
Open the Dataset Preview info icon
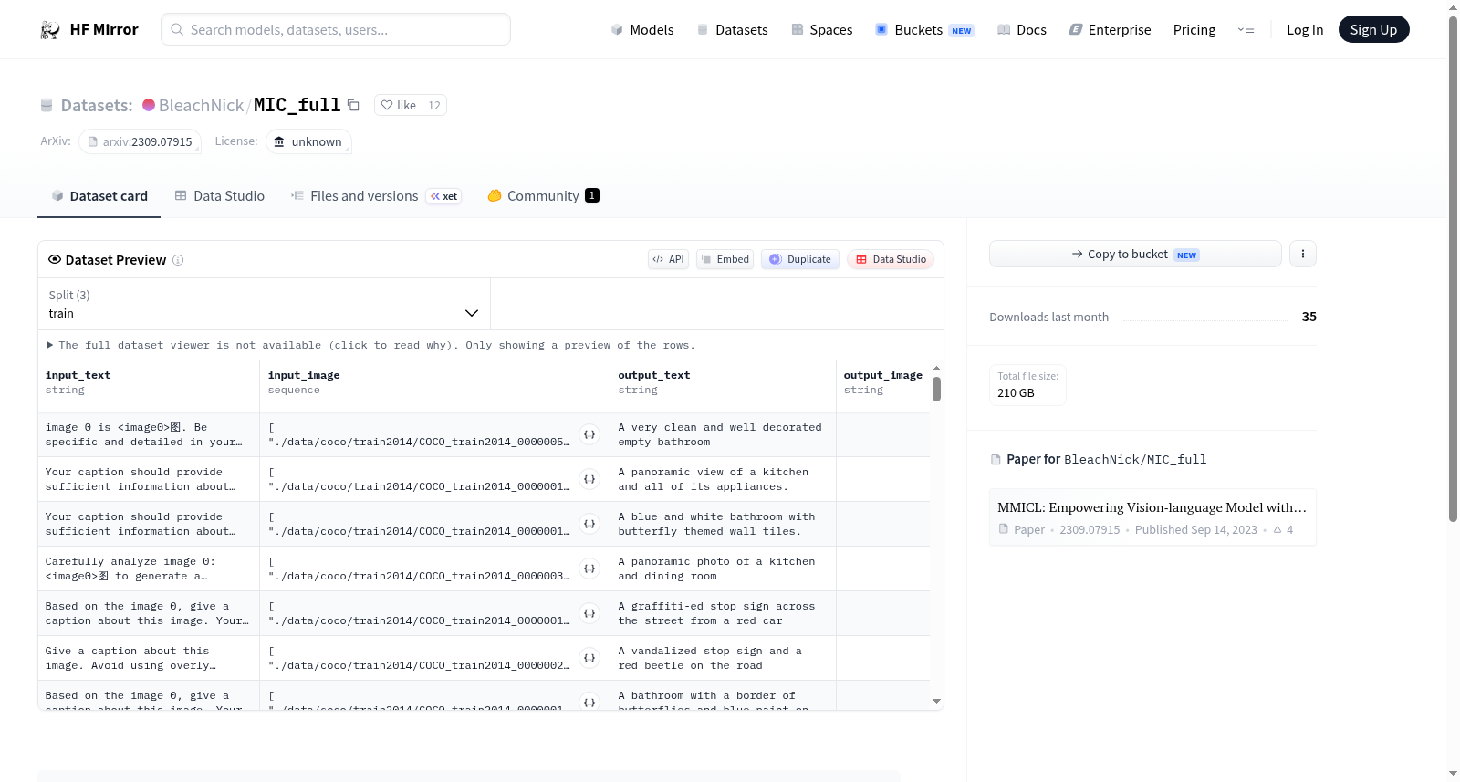pyautogui.click(x=178, y=260)
